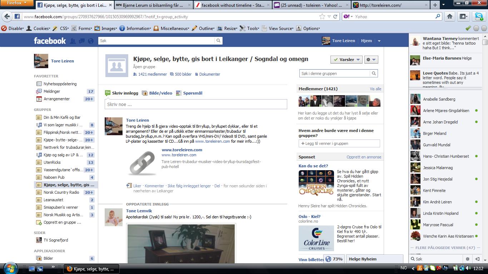The image size is (488, 274).
Task: Focus the Søk i denne gruppen field
Action: [335, 73]
